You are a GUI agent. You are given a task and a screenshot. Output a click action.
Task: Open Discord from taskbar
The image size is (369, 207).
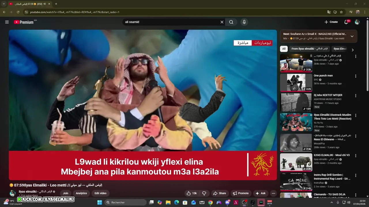[x=227, y=202]
